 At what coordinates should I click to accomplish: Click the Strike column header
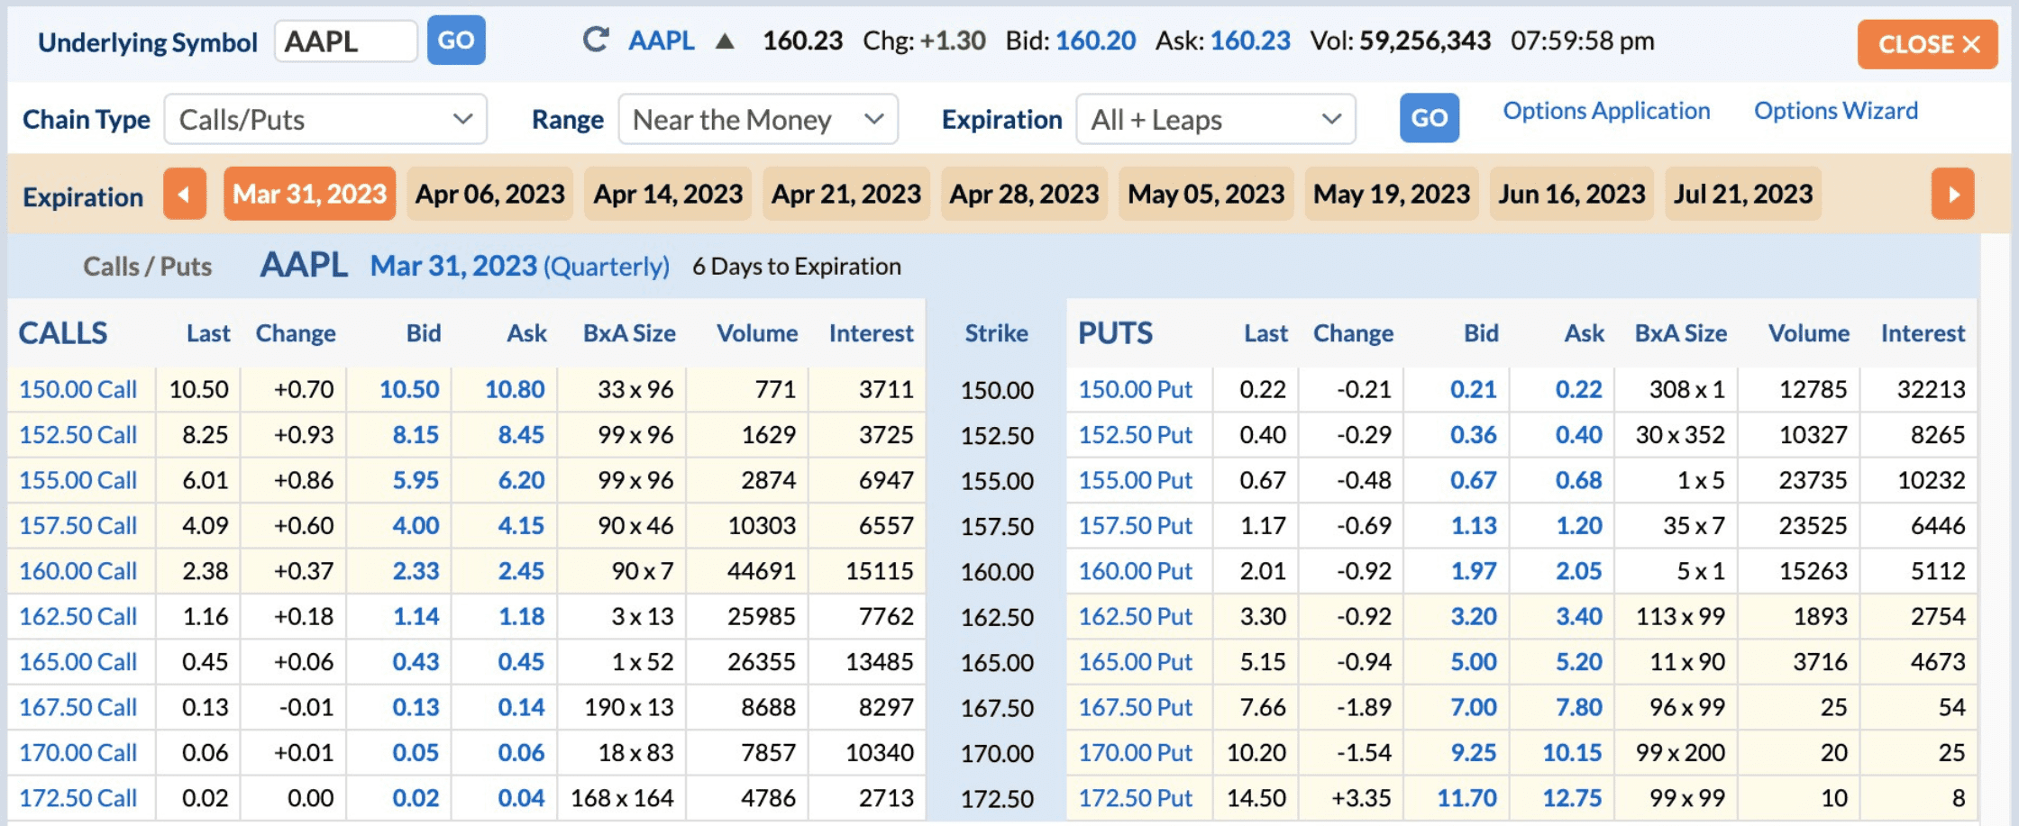click(x=996, y=333)
